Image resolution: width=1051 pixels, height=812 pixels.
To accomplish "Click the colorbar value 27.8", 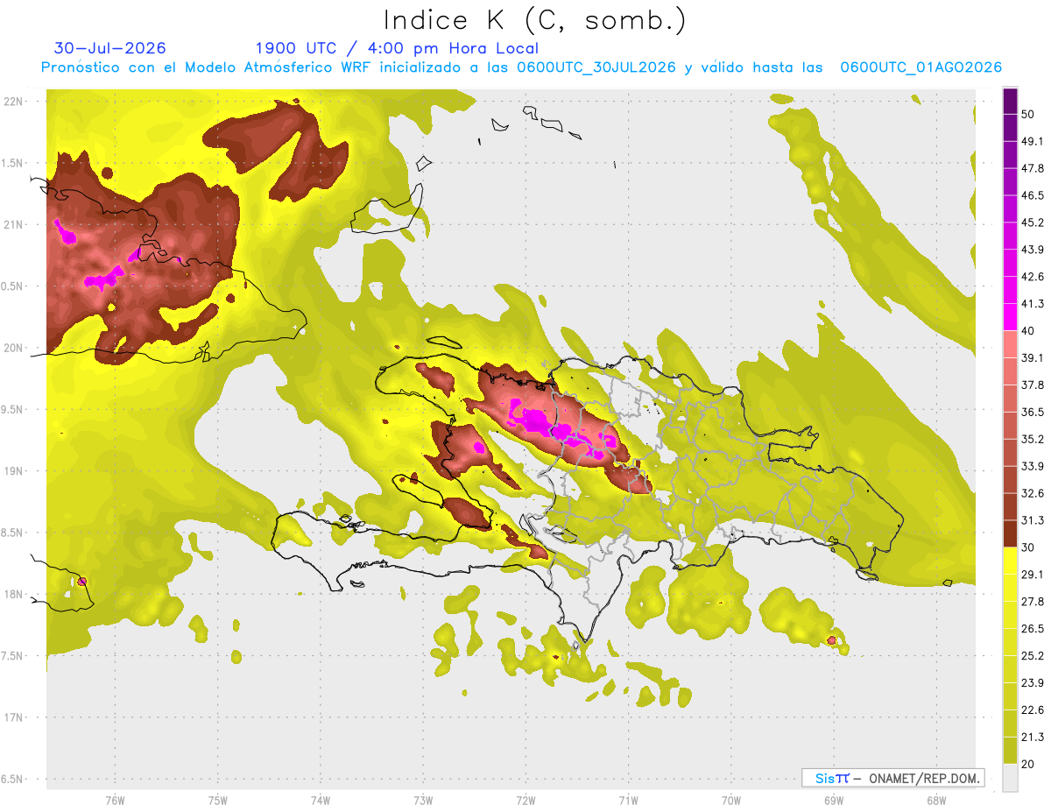I will point(1032,602).
